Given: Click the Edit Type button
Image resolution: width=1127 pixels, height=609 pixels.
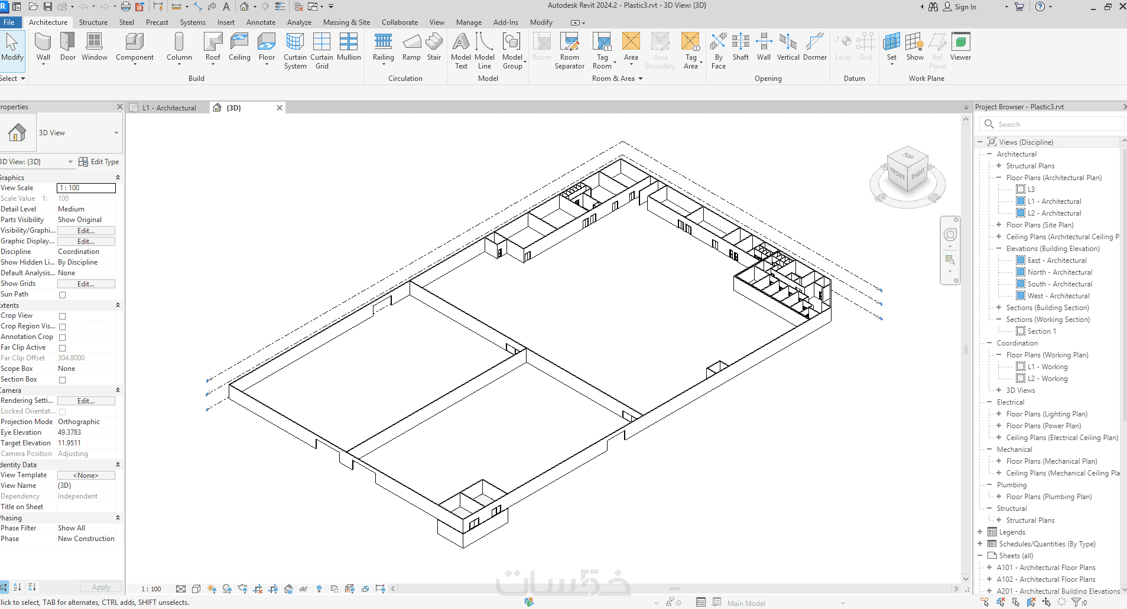Looking at the screenshot, I should click(x=99, y=162).
